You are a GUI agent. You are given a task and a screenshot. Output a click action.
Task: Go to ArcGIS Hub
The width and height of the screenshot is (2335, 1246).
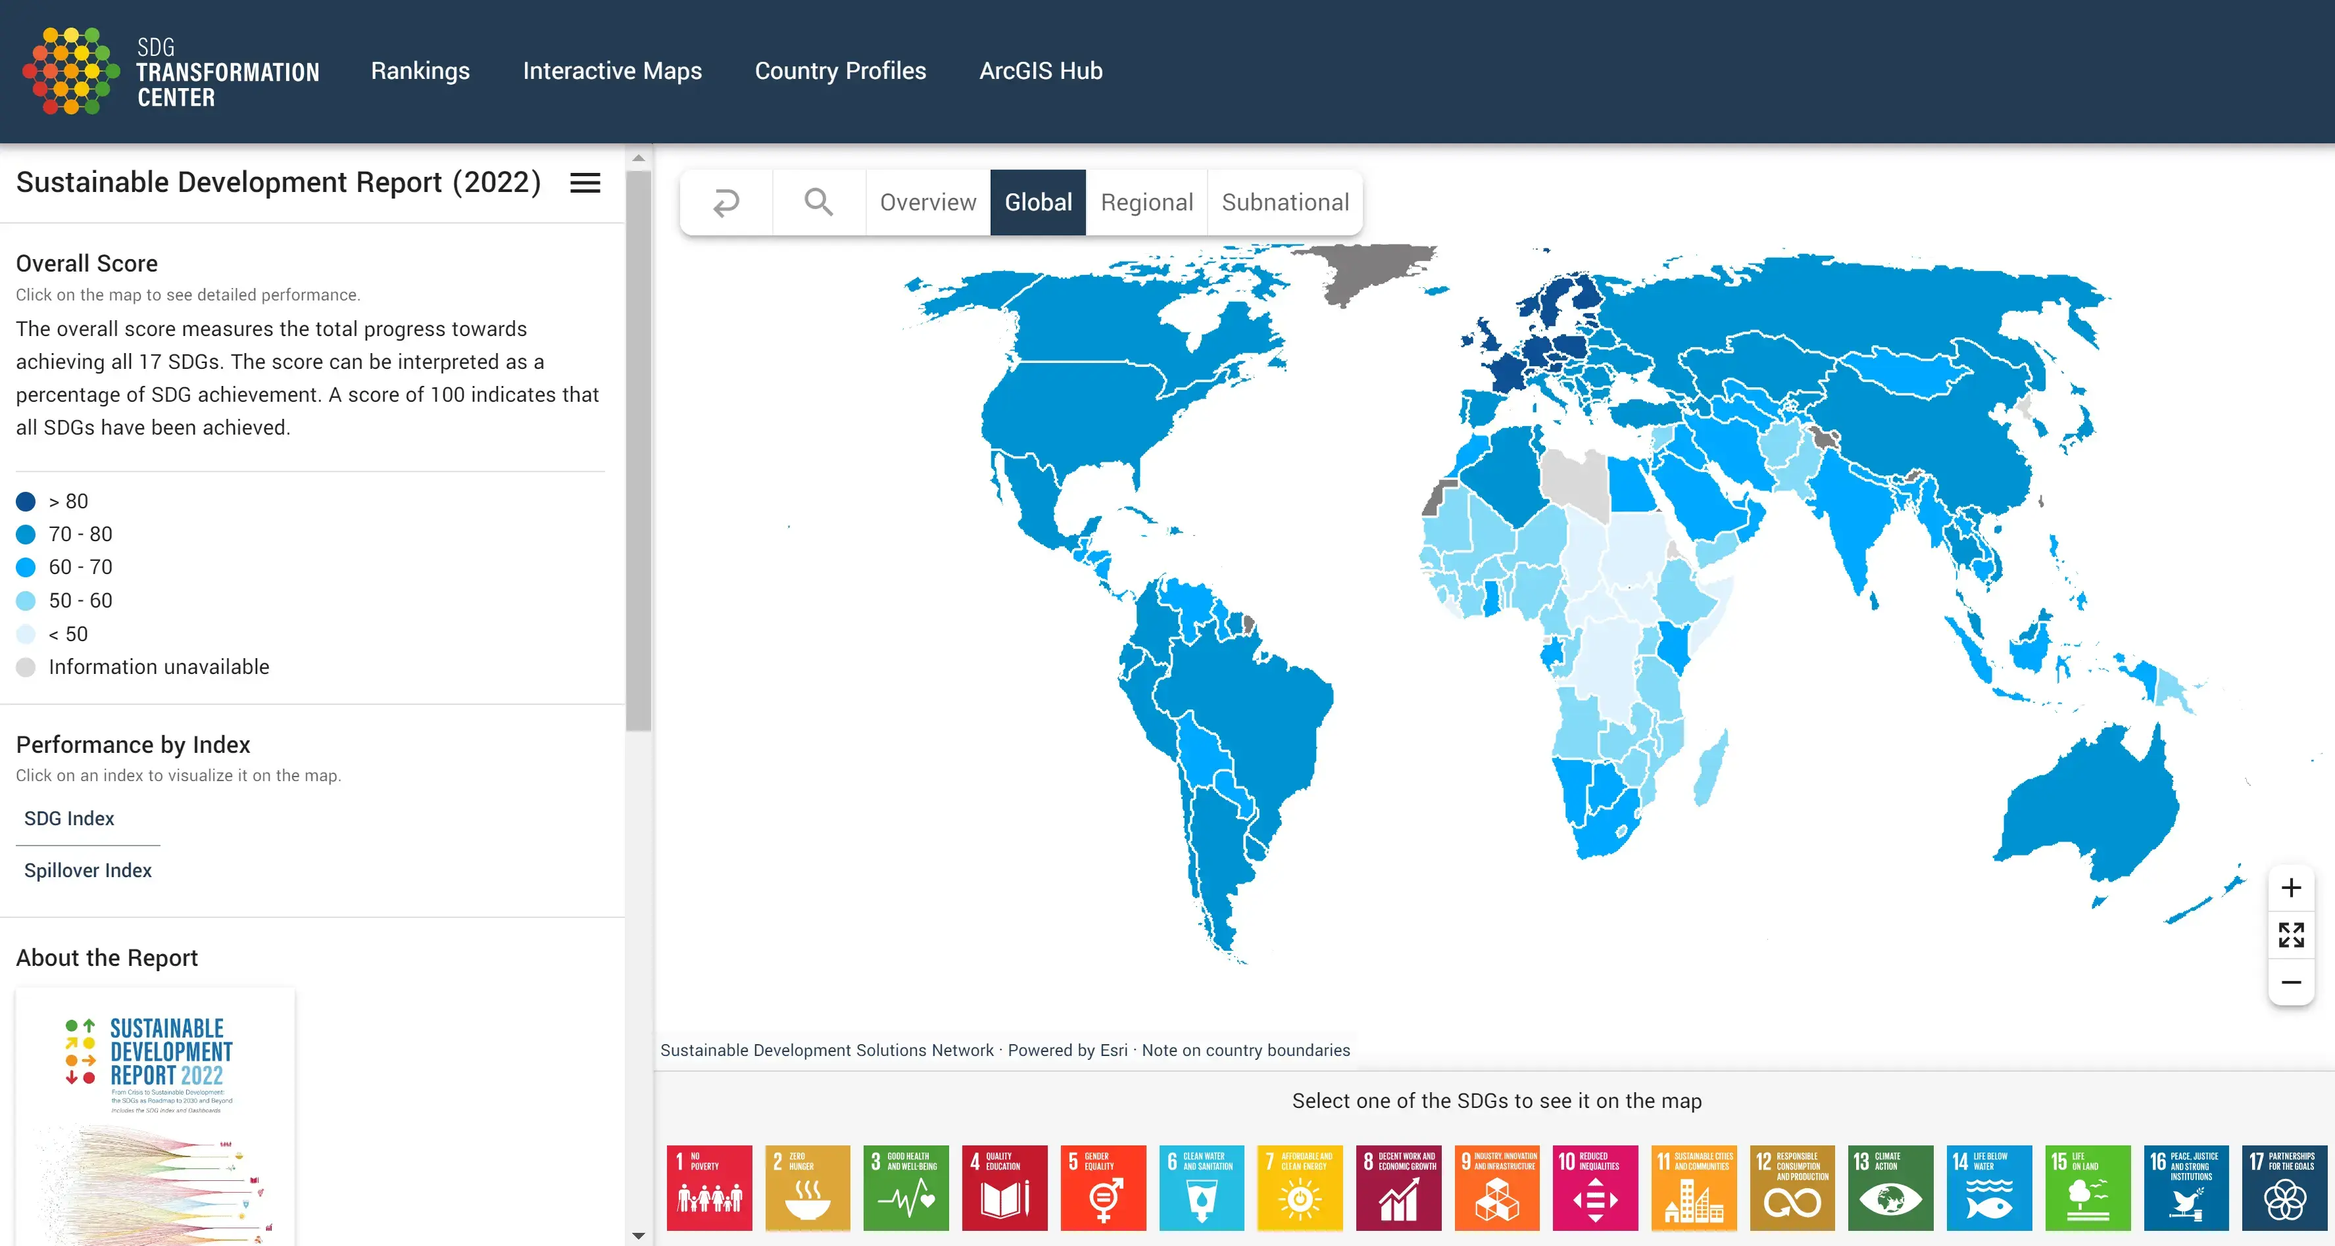click(x=1041, y=70)
